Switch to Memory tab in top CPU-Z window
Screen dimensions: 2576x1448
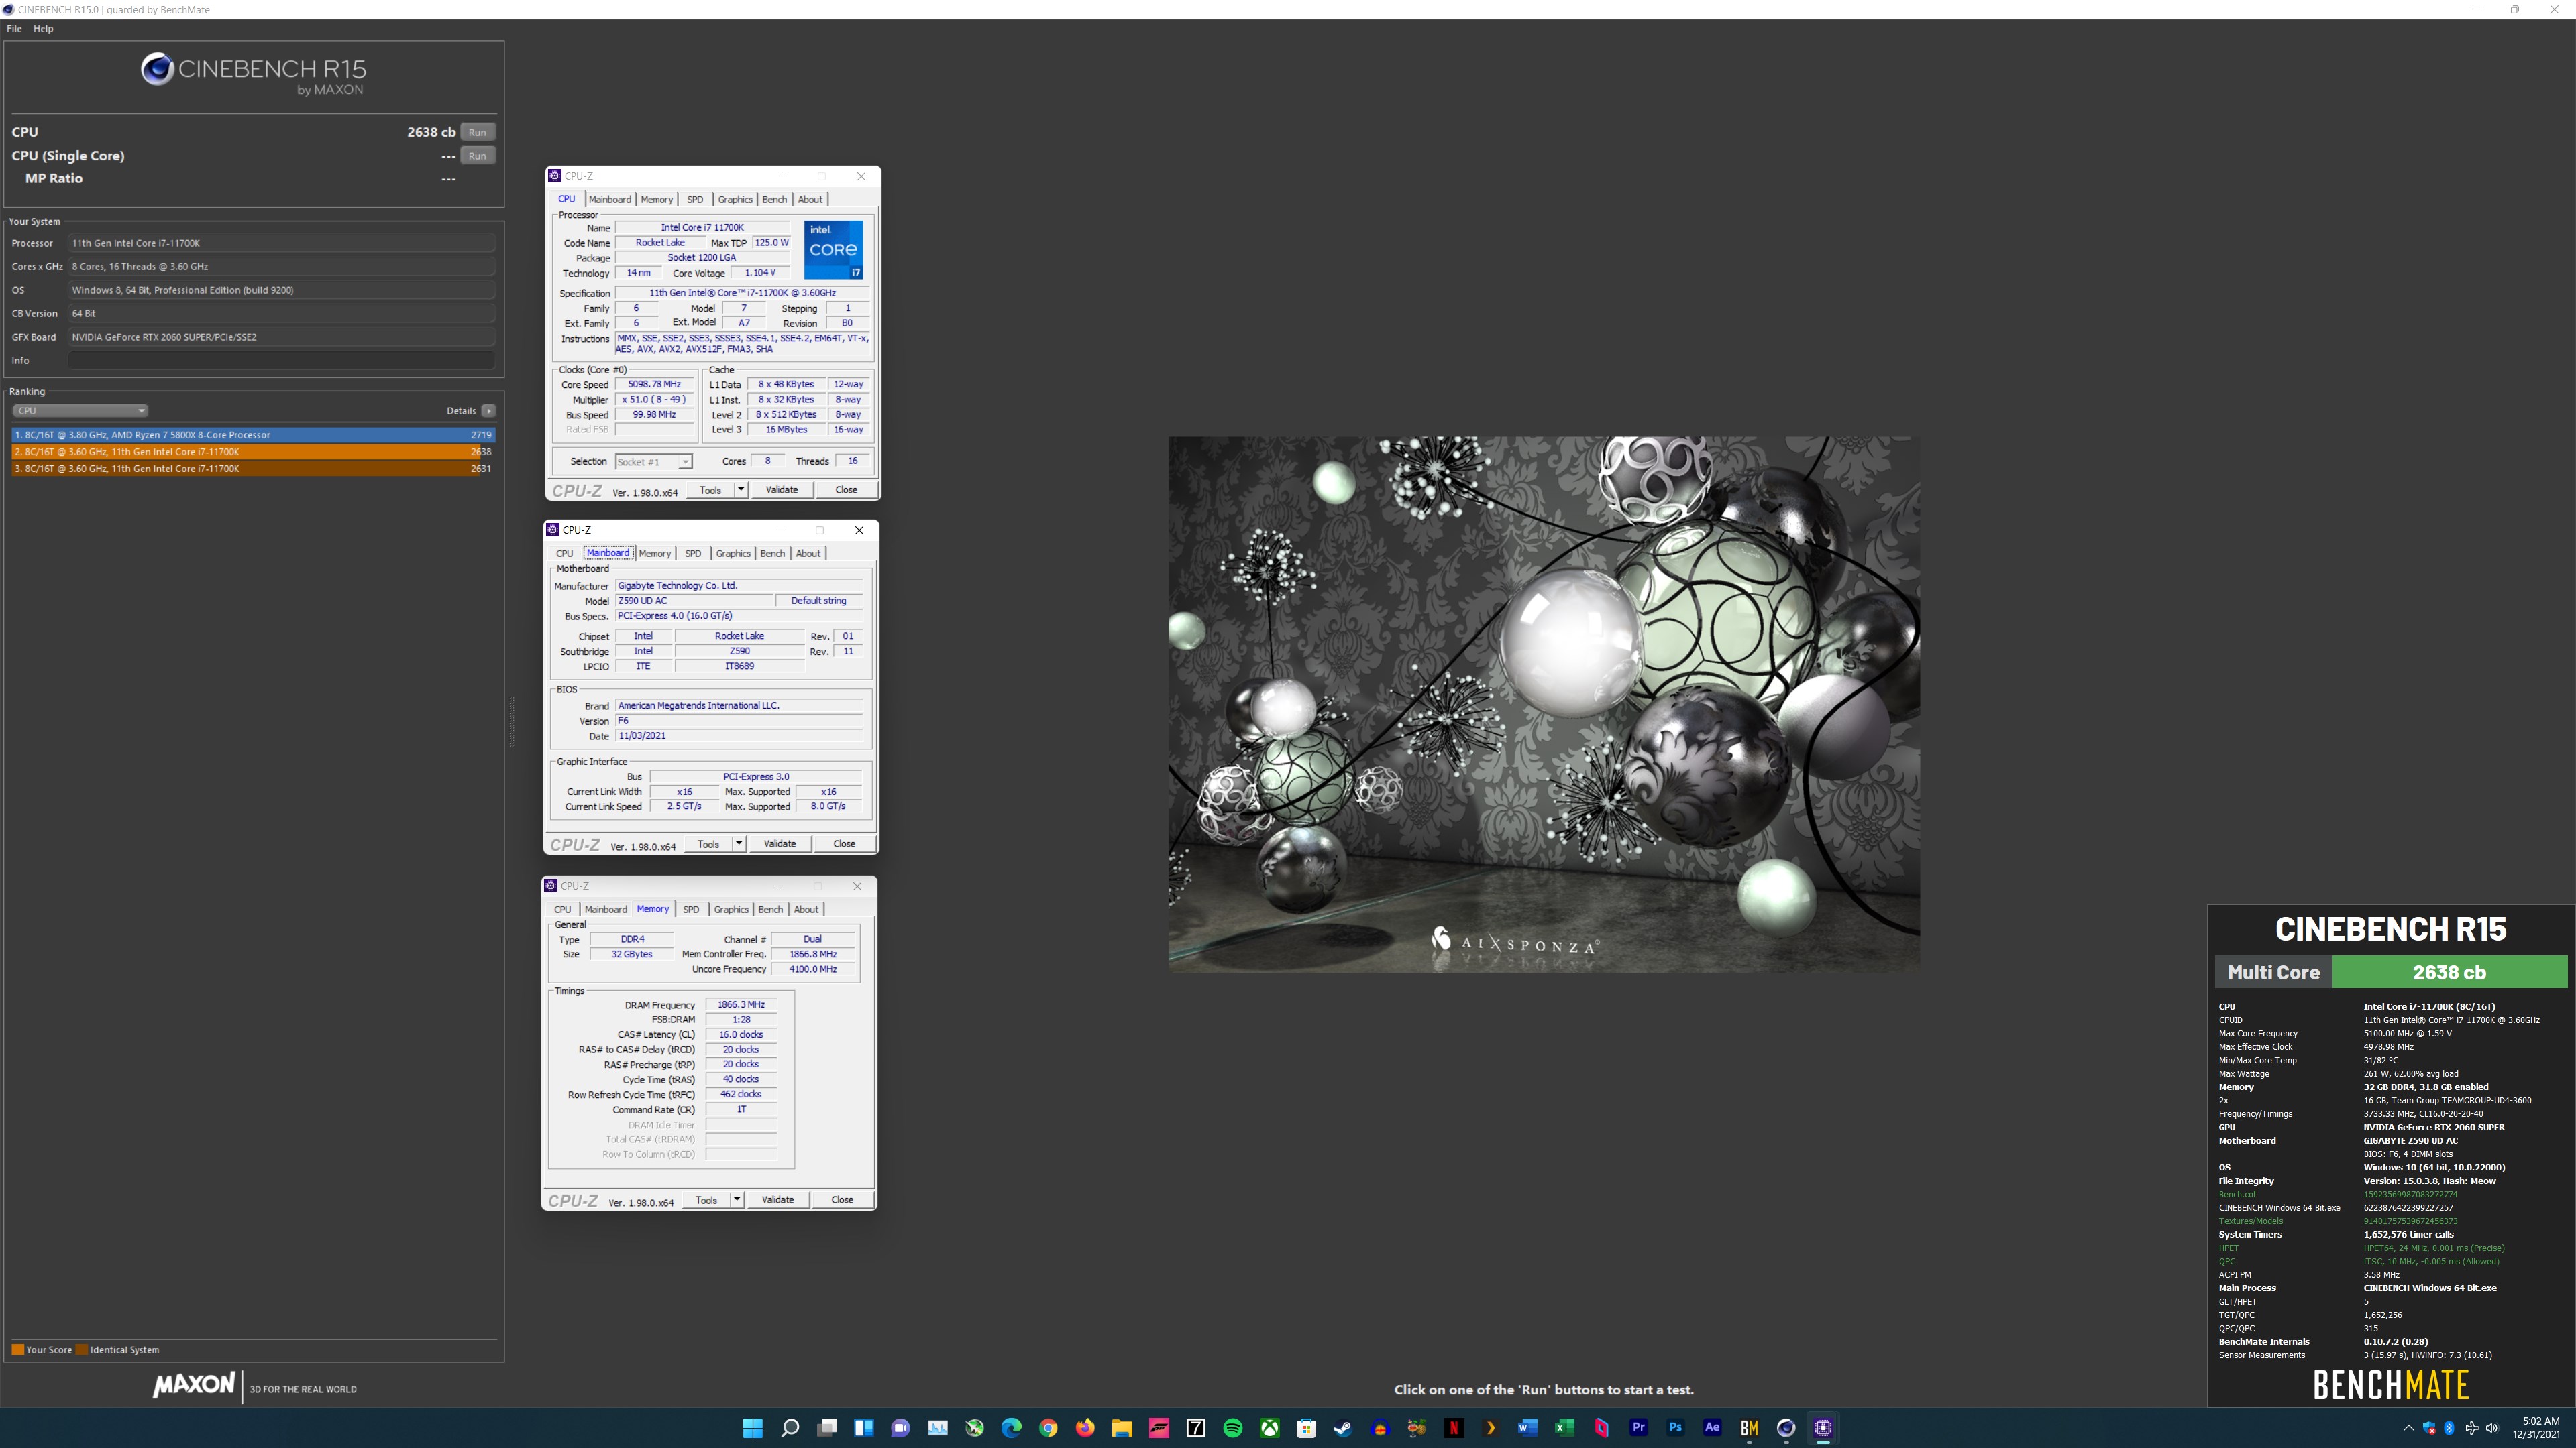tap(656, 200)
